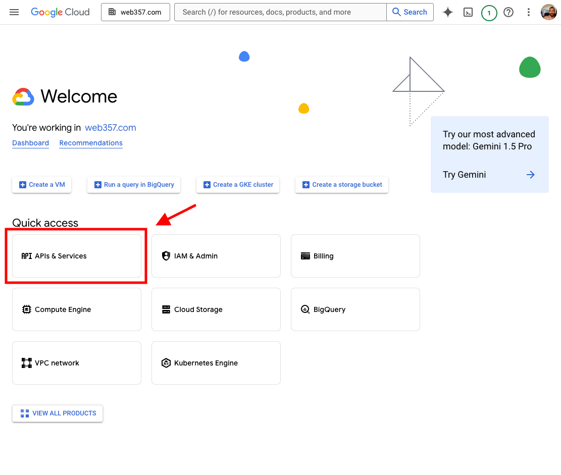The height and width of the screenshot is (475, 561).
Task: Click plus icon on Create a VM
Action: (x=23, y=185)
